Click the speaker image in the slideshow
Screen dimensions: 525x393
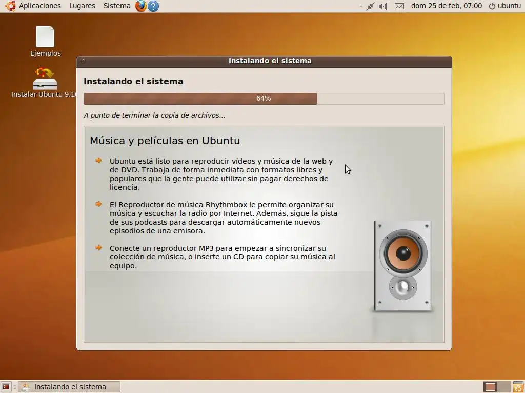(x=403, y=266)
